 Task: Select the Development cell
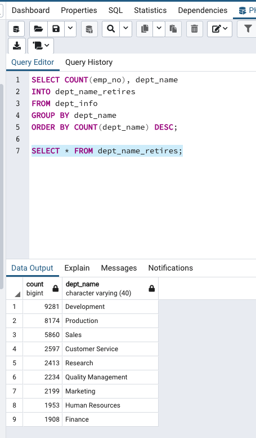pyautogui.click(x=110, y=307)
